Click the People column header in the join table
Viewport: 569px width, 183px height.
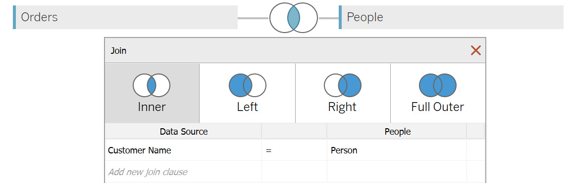397,132
